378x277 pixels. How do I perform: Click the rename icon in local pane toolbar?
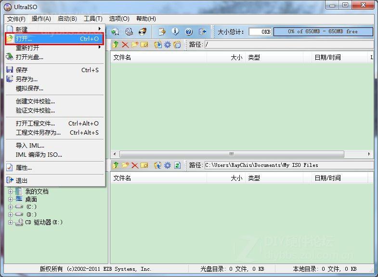tap(144, 165)
